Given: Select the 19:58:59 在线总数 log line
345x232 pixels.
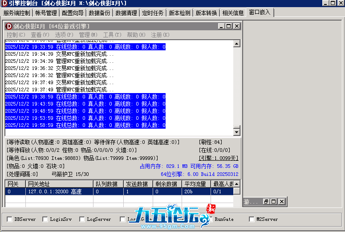Looking at the screenshot, I should pyautogui.click(x=85, y=125).
